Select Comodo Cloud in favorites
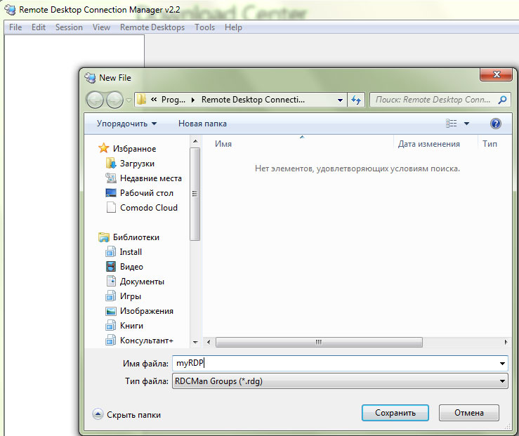This screenshot has width=519, height=436. pos(149,207)
